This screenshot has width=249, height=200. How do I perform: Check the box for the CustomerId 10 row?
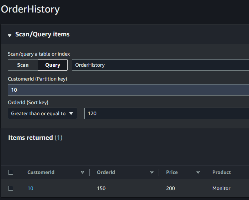coord(11,188)
